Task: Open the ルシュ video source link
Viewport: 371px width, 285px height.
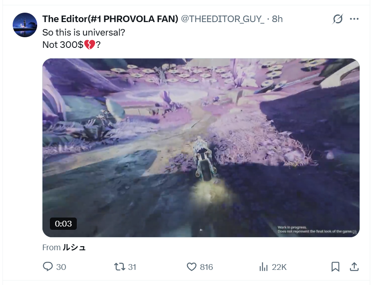Action: [x=74, y=247]
